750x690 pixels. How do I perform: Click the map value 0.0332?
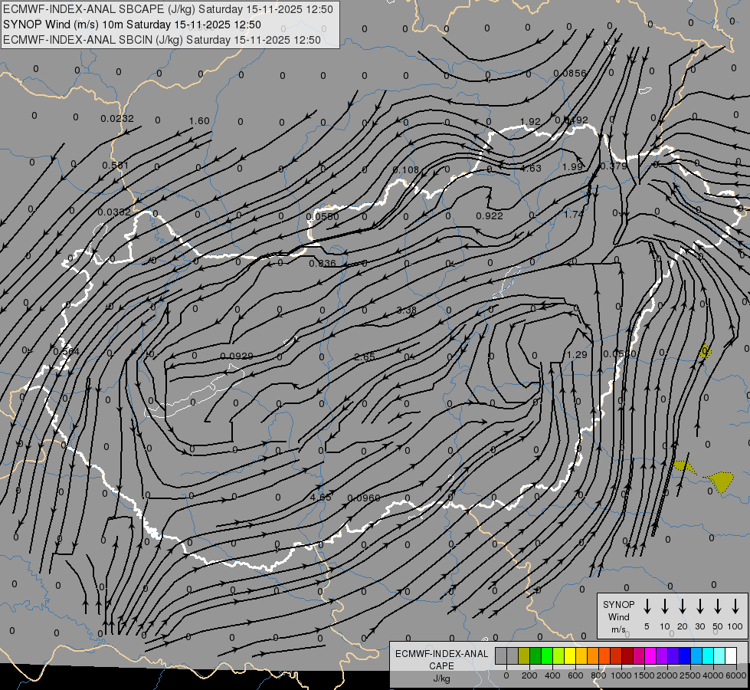coord(114,212)
